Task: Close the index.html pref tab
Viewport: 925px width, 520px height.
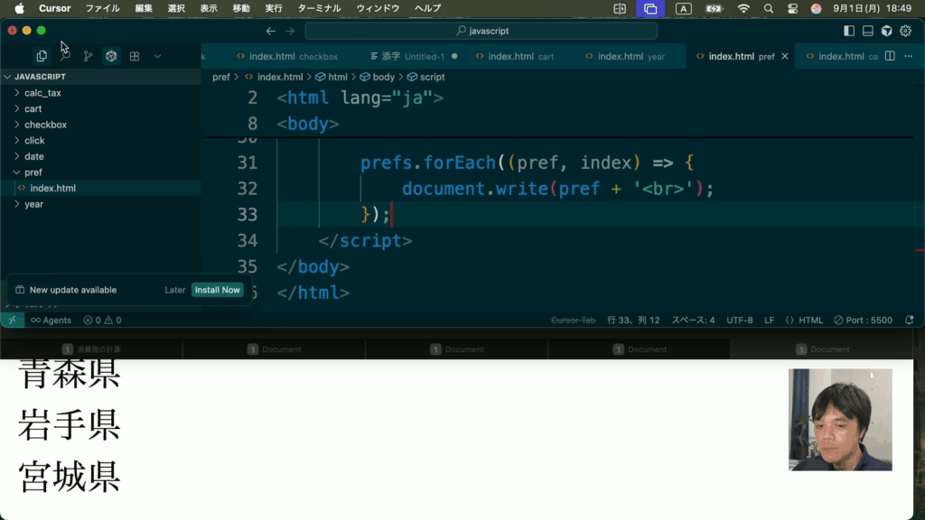Action: 785,56
